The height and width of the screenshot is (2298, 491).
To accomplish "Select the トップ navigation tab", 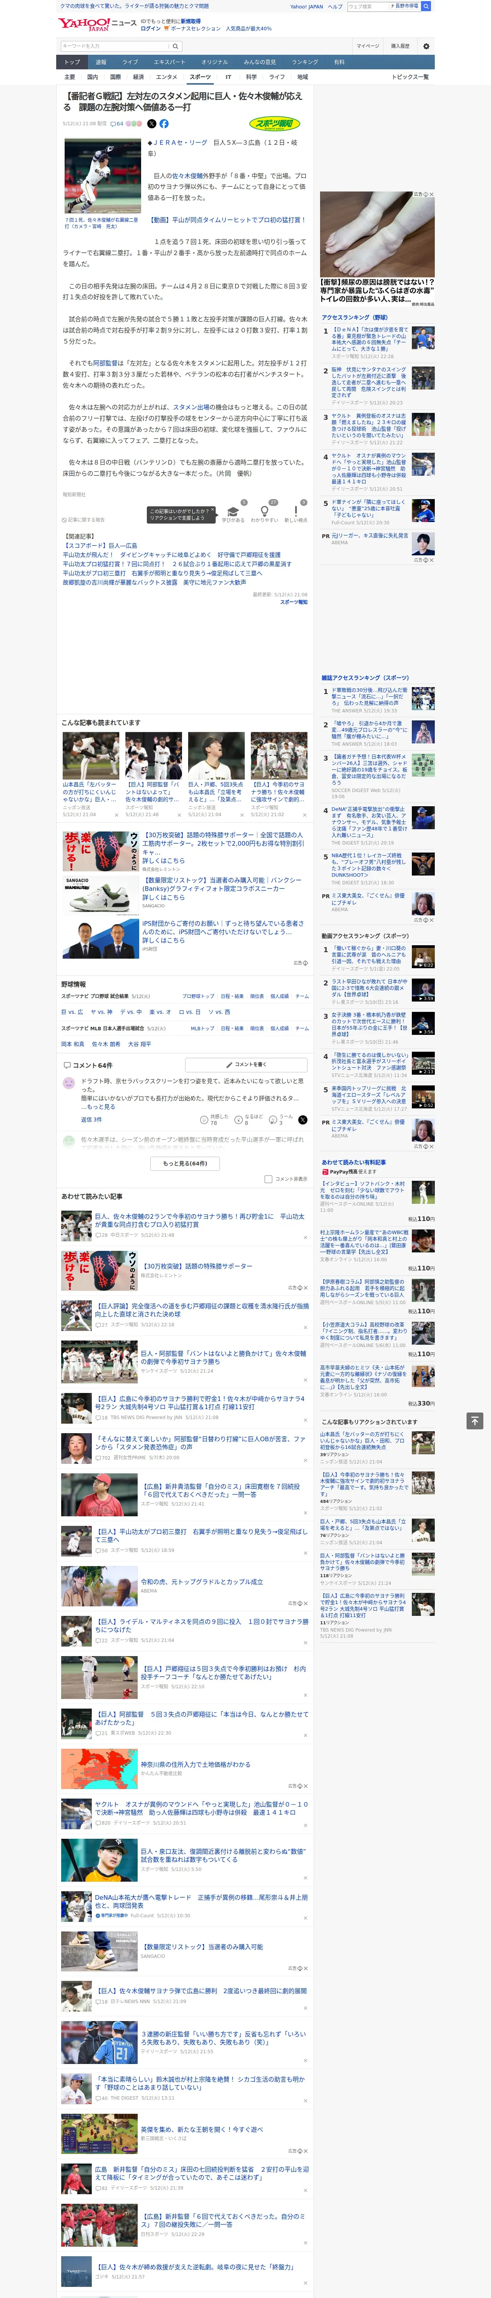I will 72,62.
